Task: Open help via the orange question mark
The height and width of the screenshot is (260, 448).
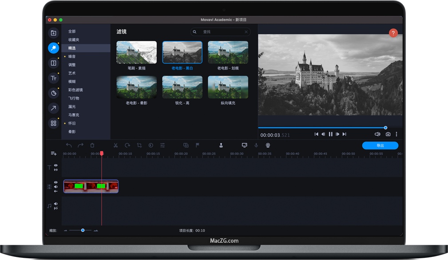Action: (393, 33)
